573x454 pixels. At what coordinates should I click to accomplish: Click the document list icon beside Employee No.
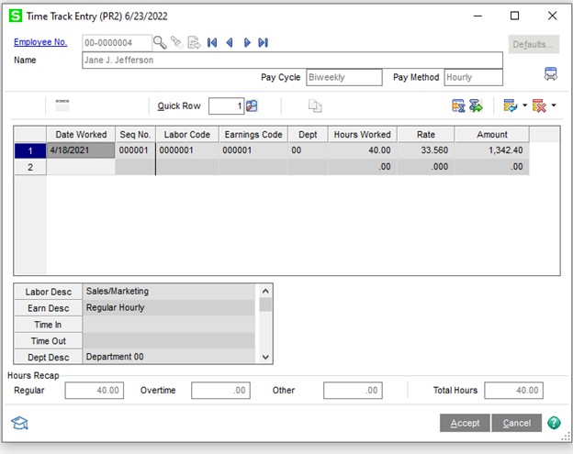pos(194,43)
